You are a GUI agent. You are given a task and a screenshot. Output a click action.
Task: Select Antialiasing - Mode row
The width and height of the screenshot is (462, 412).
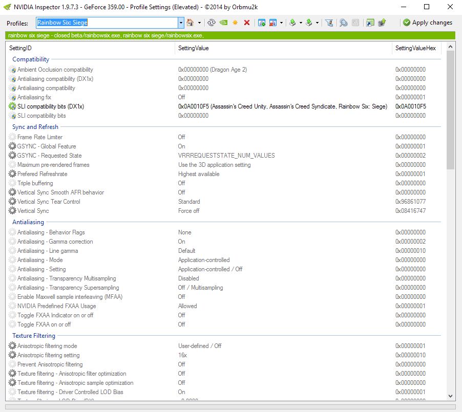(x=224, y=260)
